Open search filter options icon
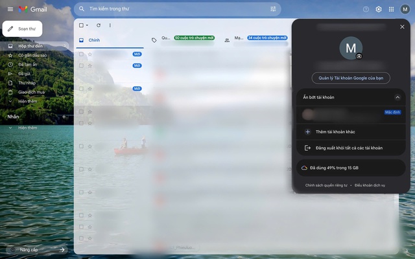This screenshot has width=415, height=259. pyautogui.click(x=273, y=9)
